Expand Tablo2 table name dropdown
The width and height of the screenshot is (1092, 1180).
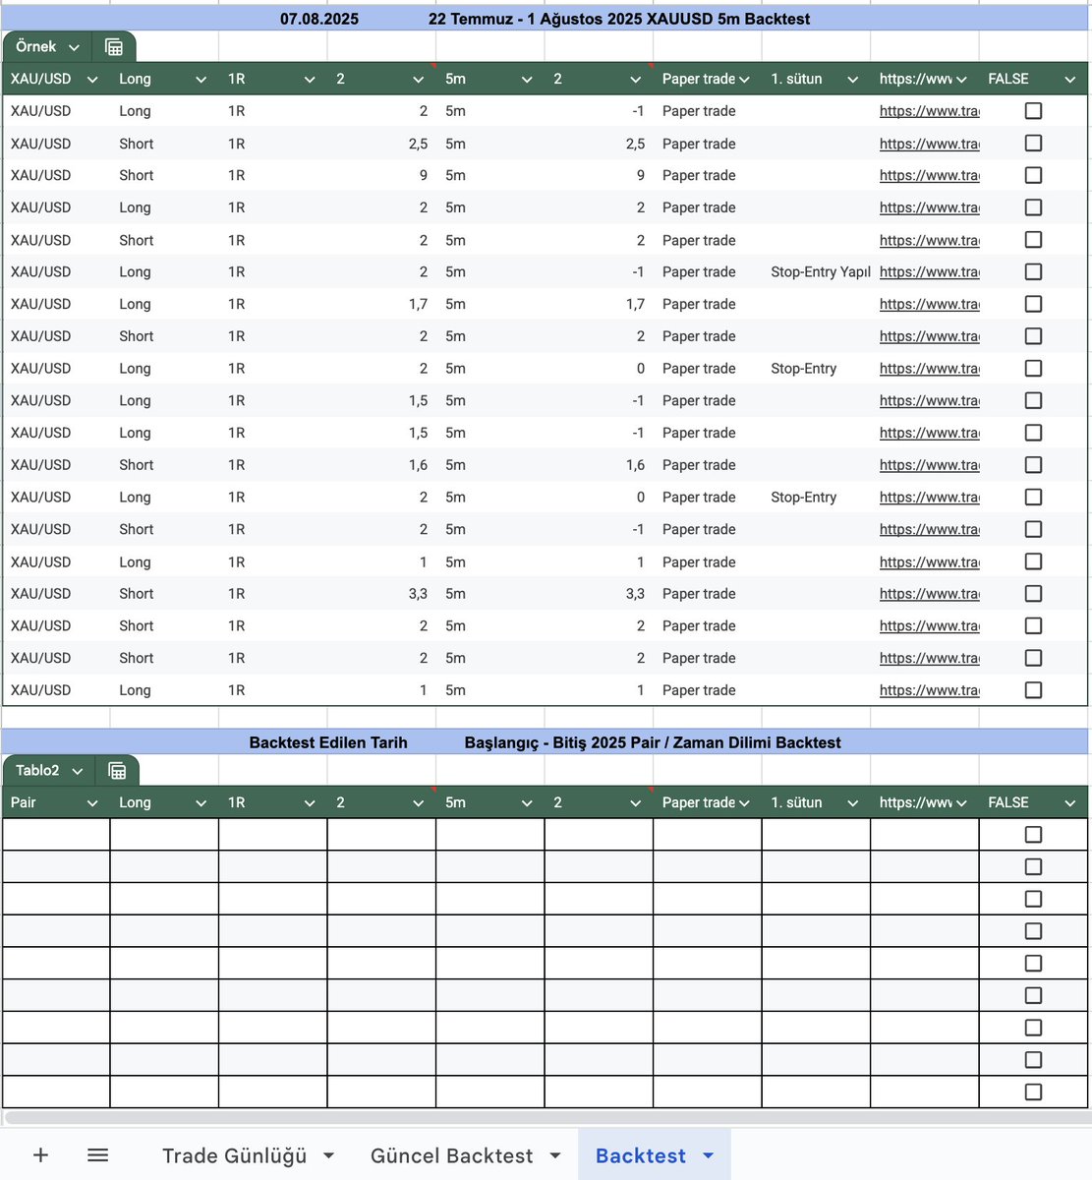[x=77, y=771]
